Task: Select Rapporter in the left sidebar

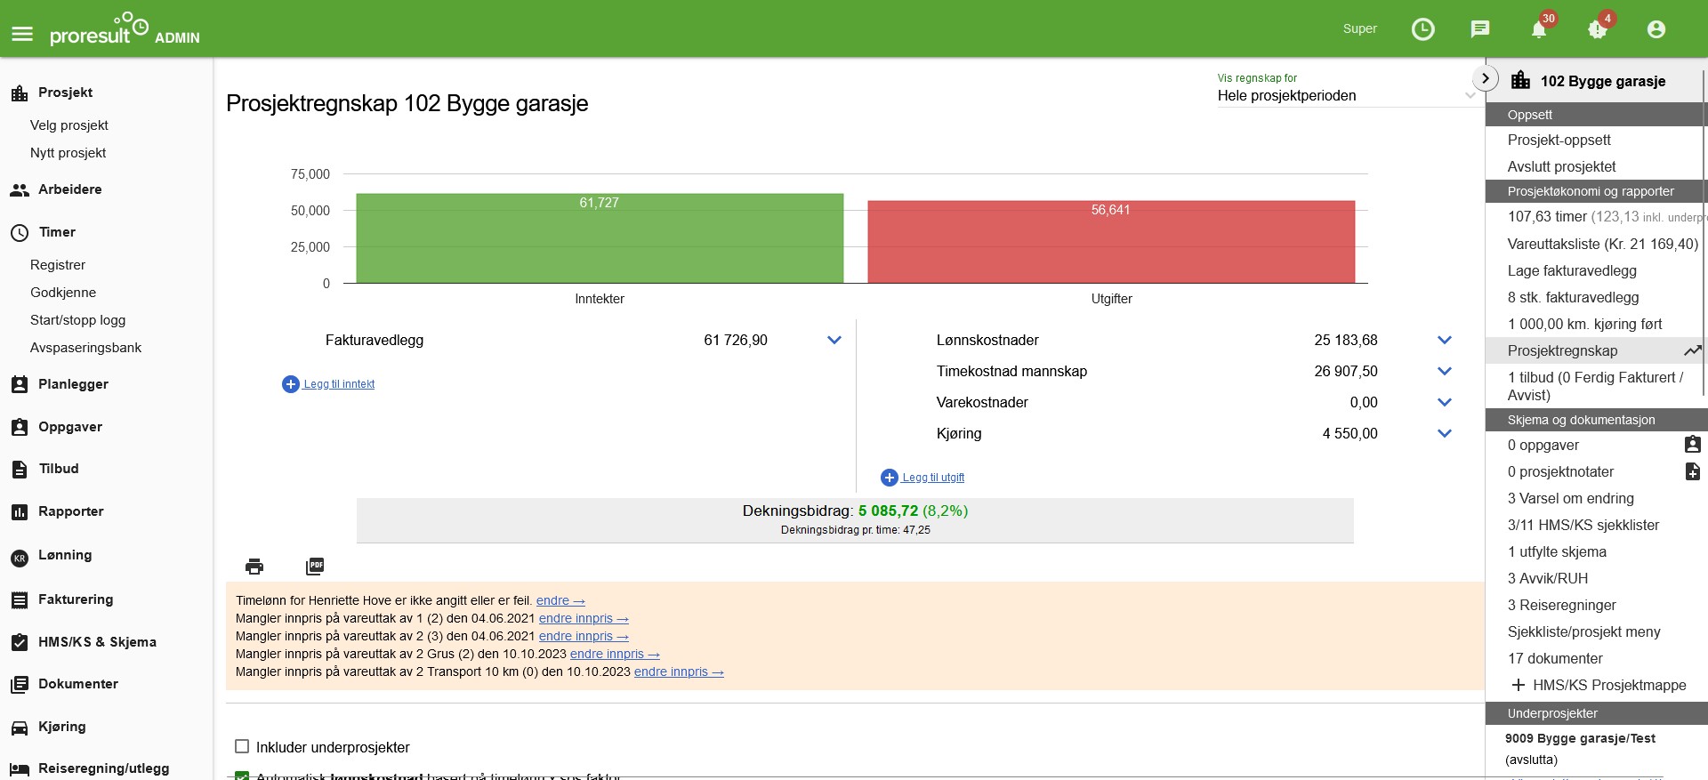Action: pos(70,511)
